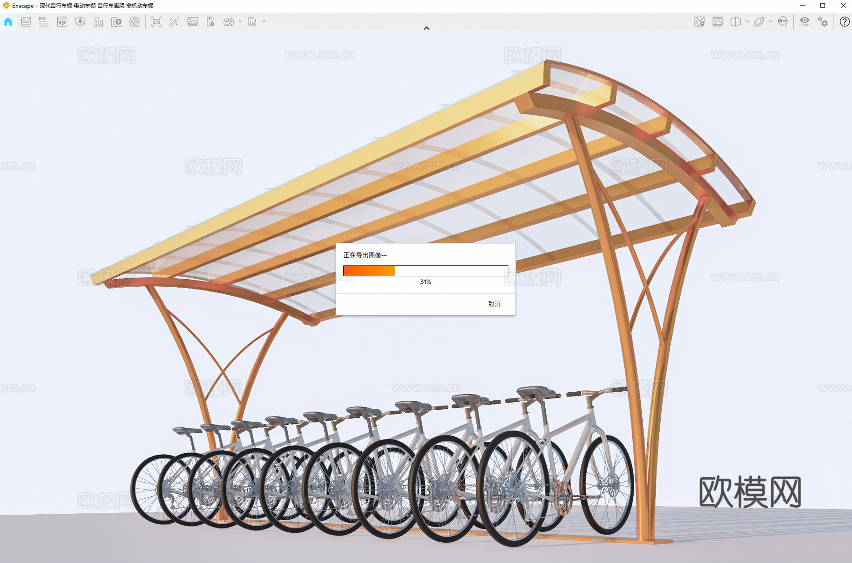This screenshot has width=852, height=563.
Task: Open the asset library tree icon
Action: click(x=80, y=22)
